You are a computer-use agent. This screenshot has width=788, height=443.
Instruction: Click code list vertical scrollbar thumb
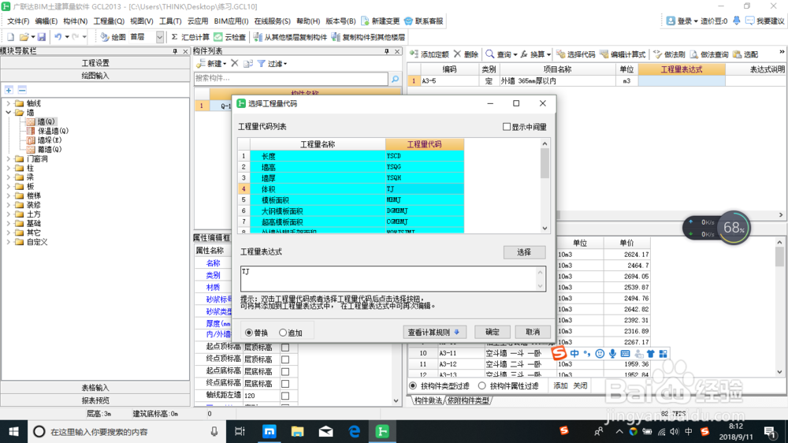tap(545, 163)
